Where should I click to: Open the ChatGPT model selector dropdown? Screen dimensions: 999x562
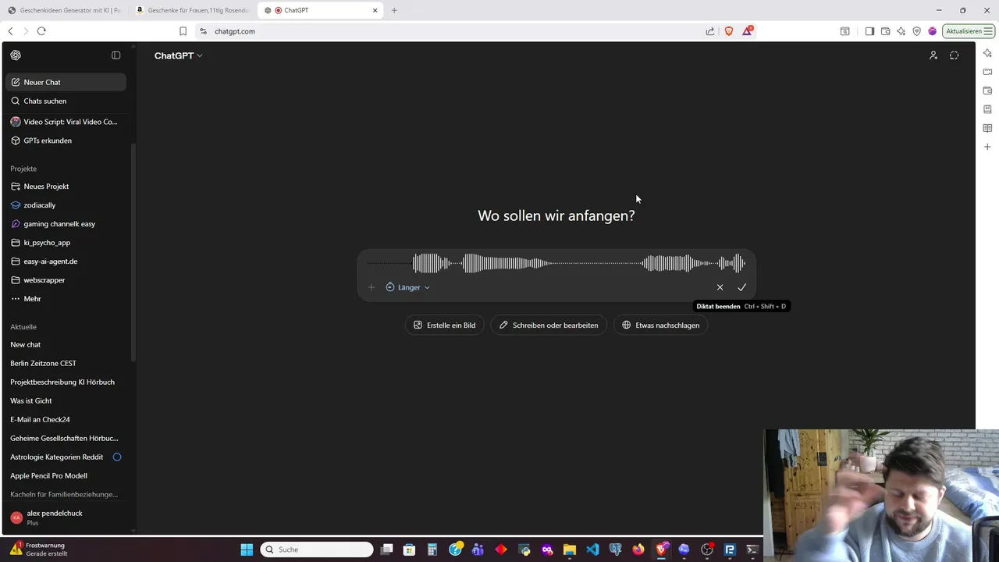pos(179,55)
